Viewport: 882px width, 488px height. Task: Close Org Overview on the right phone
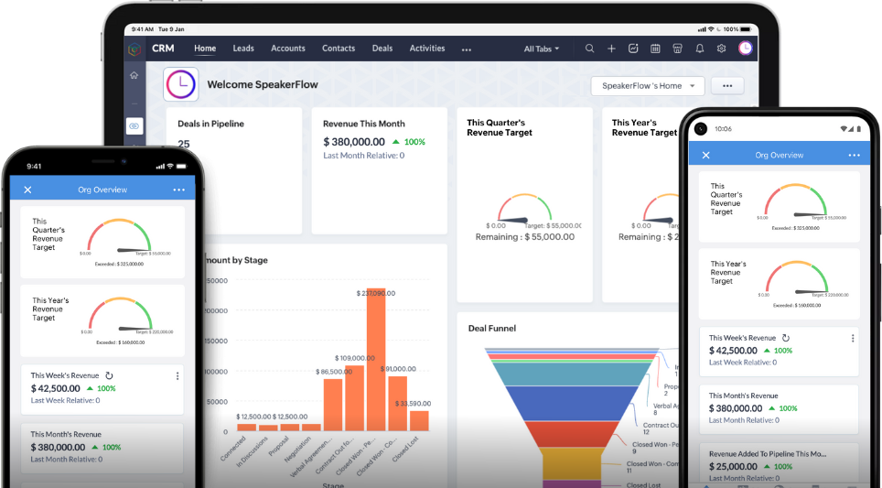[706, 156]
